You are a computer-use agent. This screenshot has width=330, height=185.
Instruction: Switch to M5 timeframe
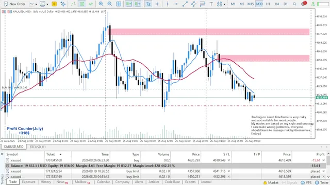coord(242,4)
